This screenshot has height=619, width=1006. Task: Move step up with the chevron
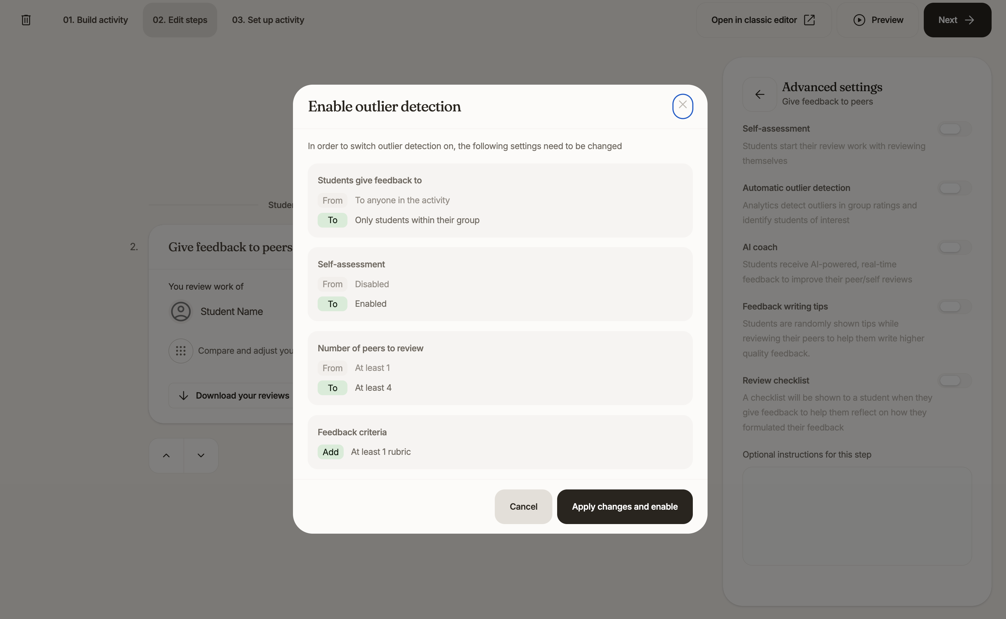tap(166, 456)
